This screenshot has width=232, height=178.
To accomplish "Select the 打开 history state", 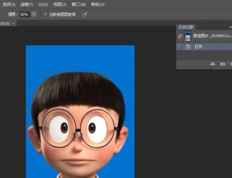I will coord(204,47).
